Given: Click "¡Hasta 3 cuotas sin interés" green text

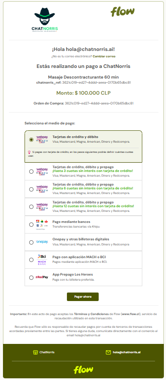Looking at the screenshot, I should 93,171.
